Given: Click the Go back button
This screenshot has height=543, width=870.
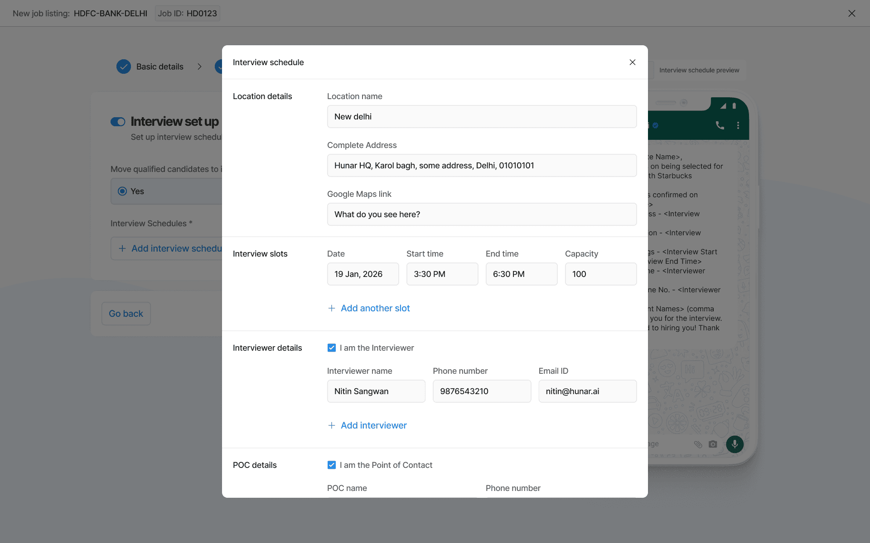Looking at the screenshot, I should [126, 314].
